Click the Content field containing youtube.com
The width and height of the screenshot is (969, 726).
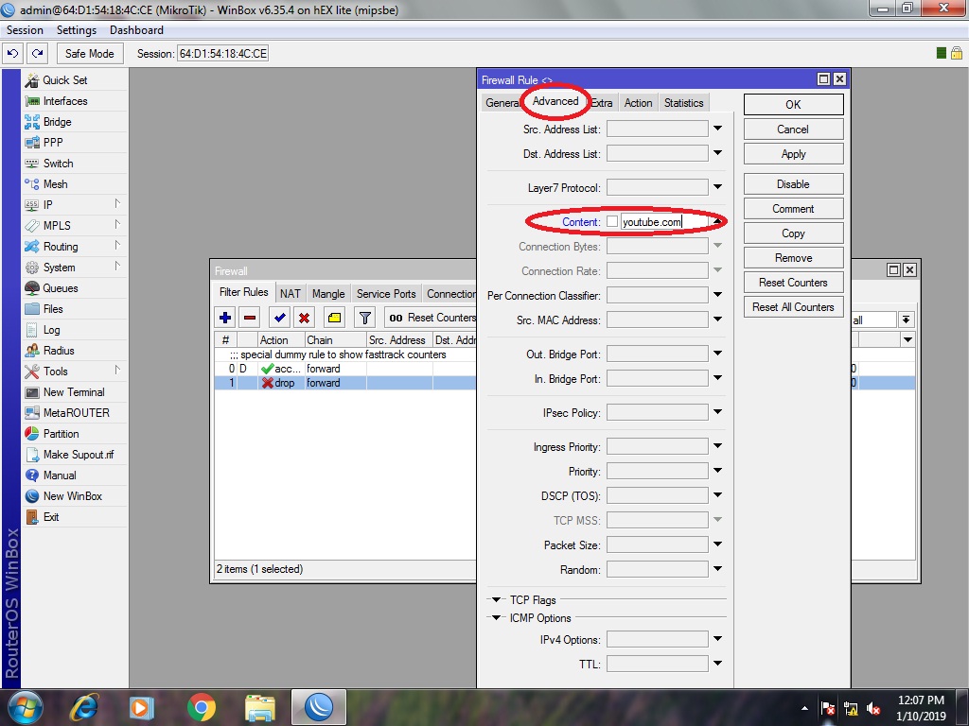click(664, 221)
